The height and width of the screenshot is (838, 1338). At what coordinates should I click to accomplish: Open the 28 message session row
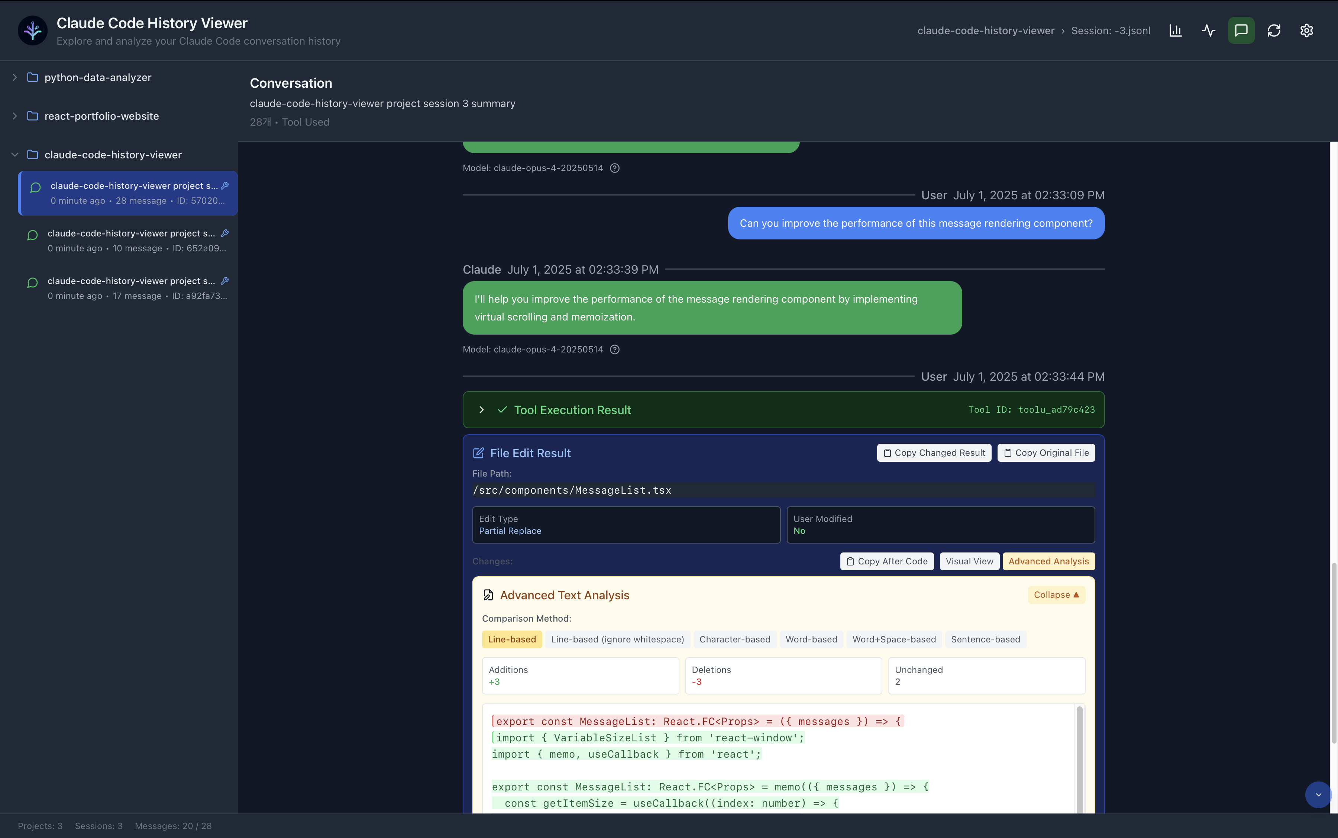tap(128, 193)
